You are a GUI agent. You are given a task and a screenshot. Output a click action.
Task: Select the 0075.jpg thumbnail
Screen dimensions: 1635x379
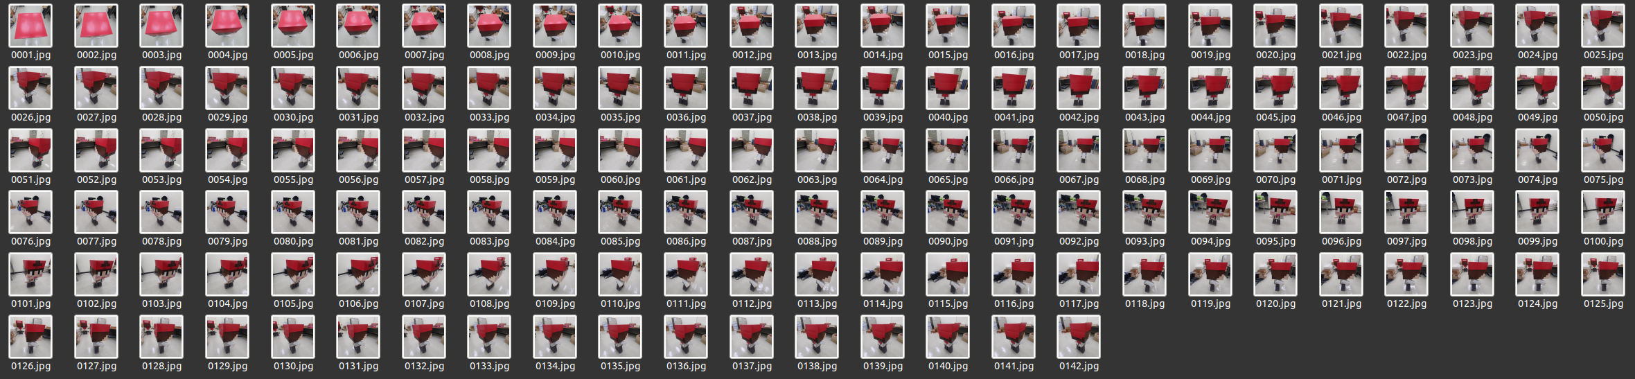click(x=1603, y=150)
